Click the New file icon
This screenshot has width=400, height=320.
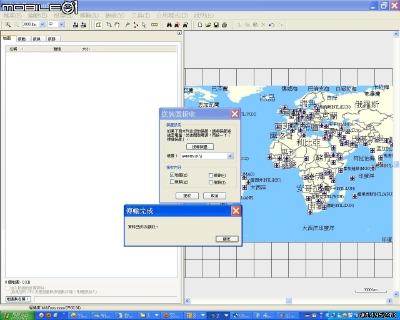point(200,25)
